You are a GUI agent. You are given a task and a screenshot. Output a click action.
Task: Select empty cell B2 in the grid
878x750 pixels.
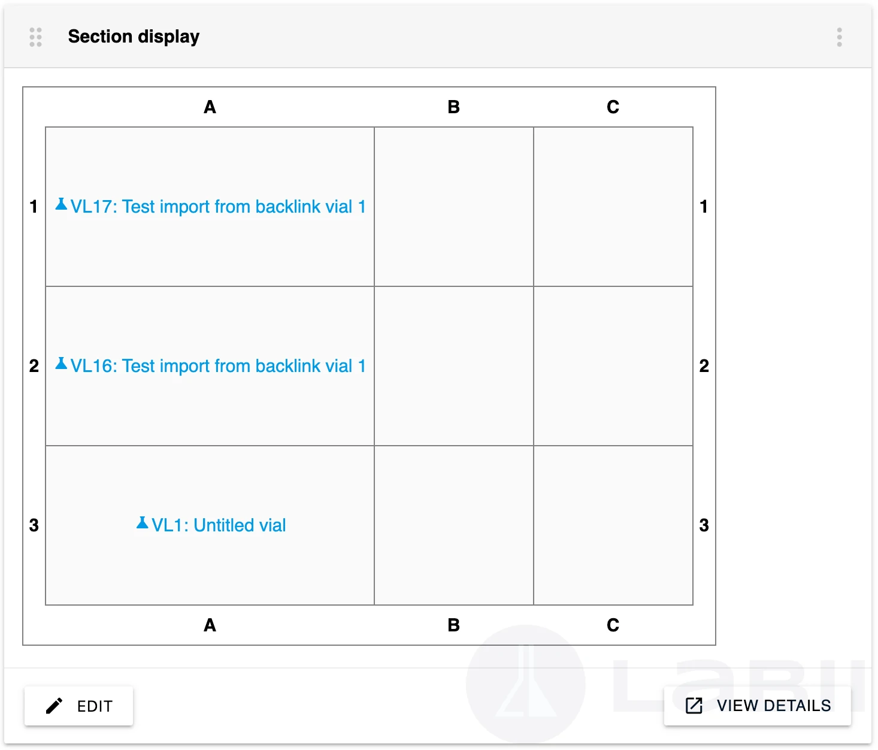point(454,366)
